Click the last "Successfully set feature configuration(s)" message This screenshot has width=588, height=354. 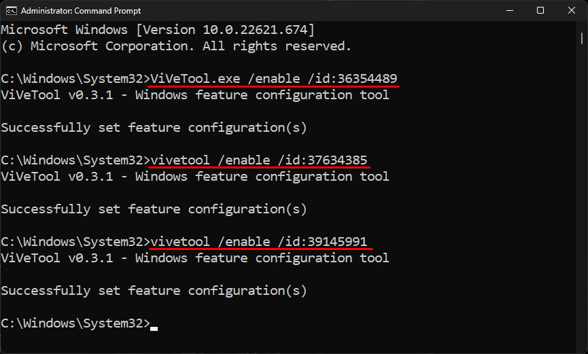coord(154,291)
